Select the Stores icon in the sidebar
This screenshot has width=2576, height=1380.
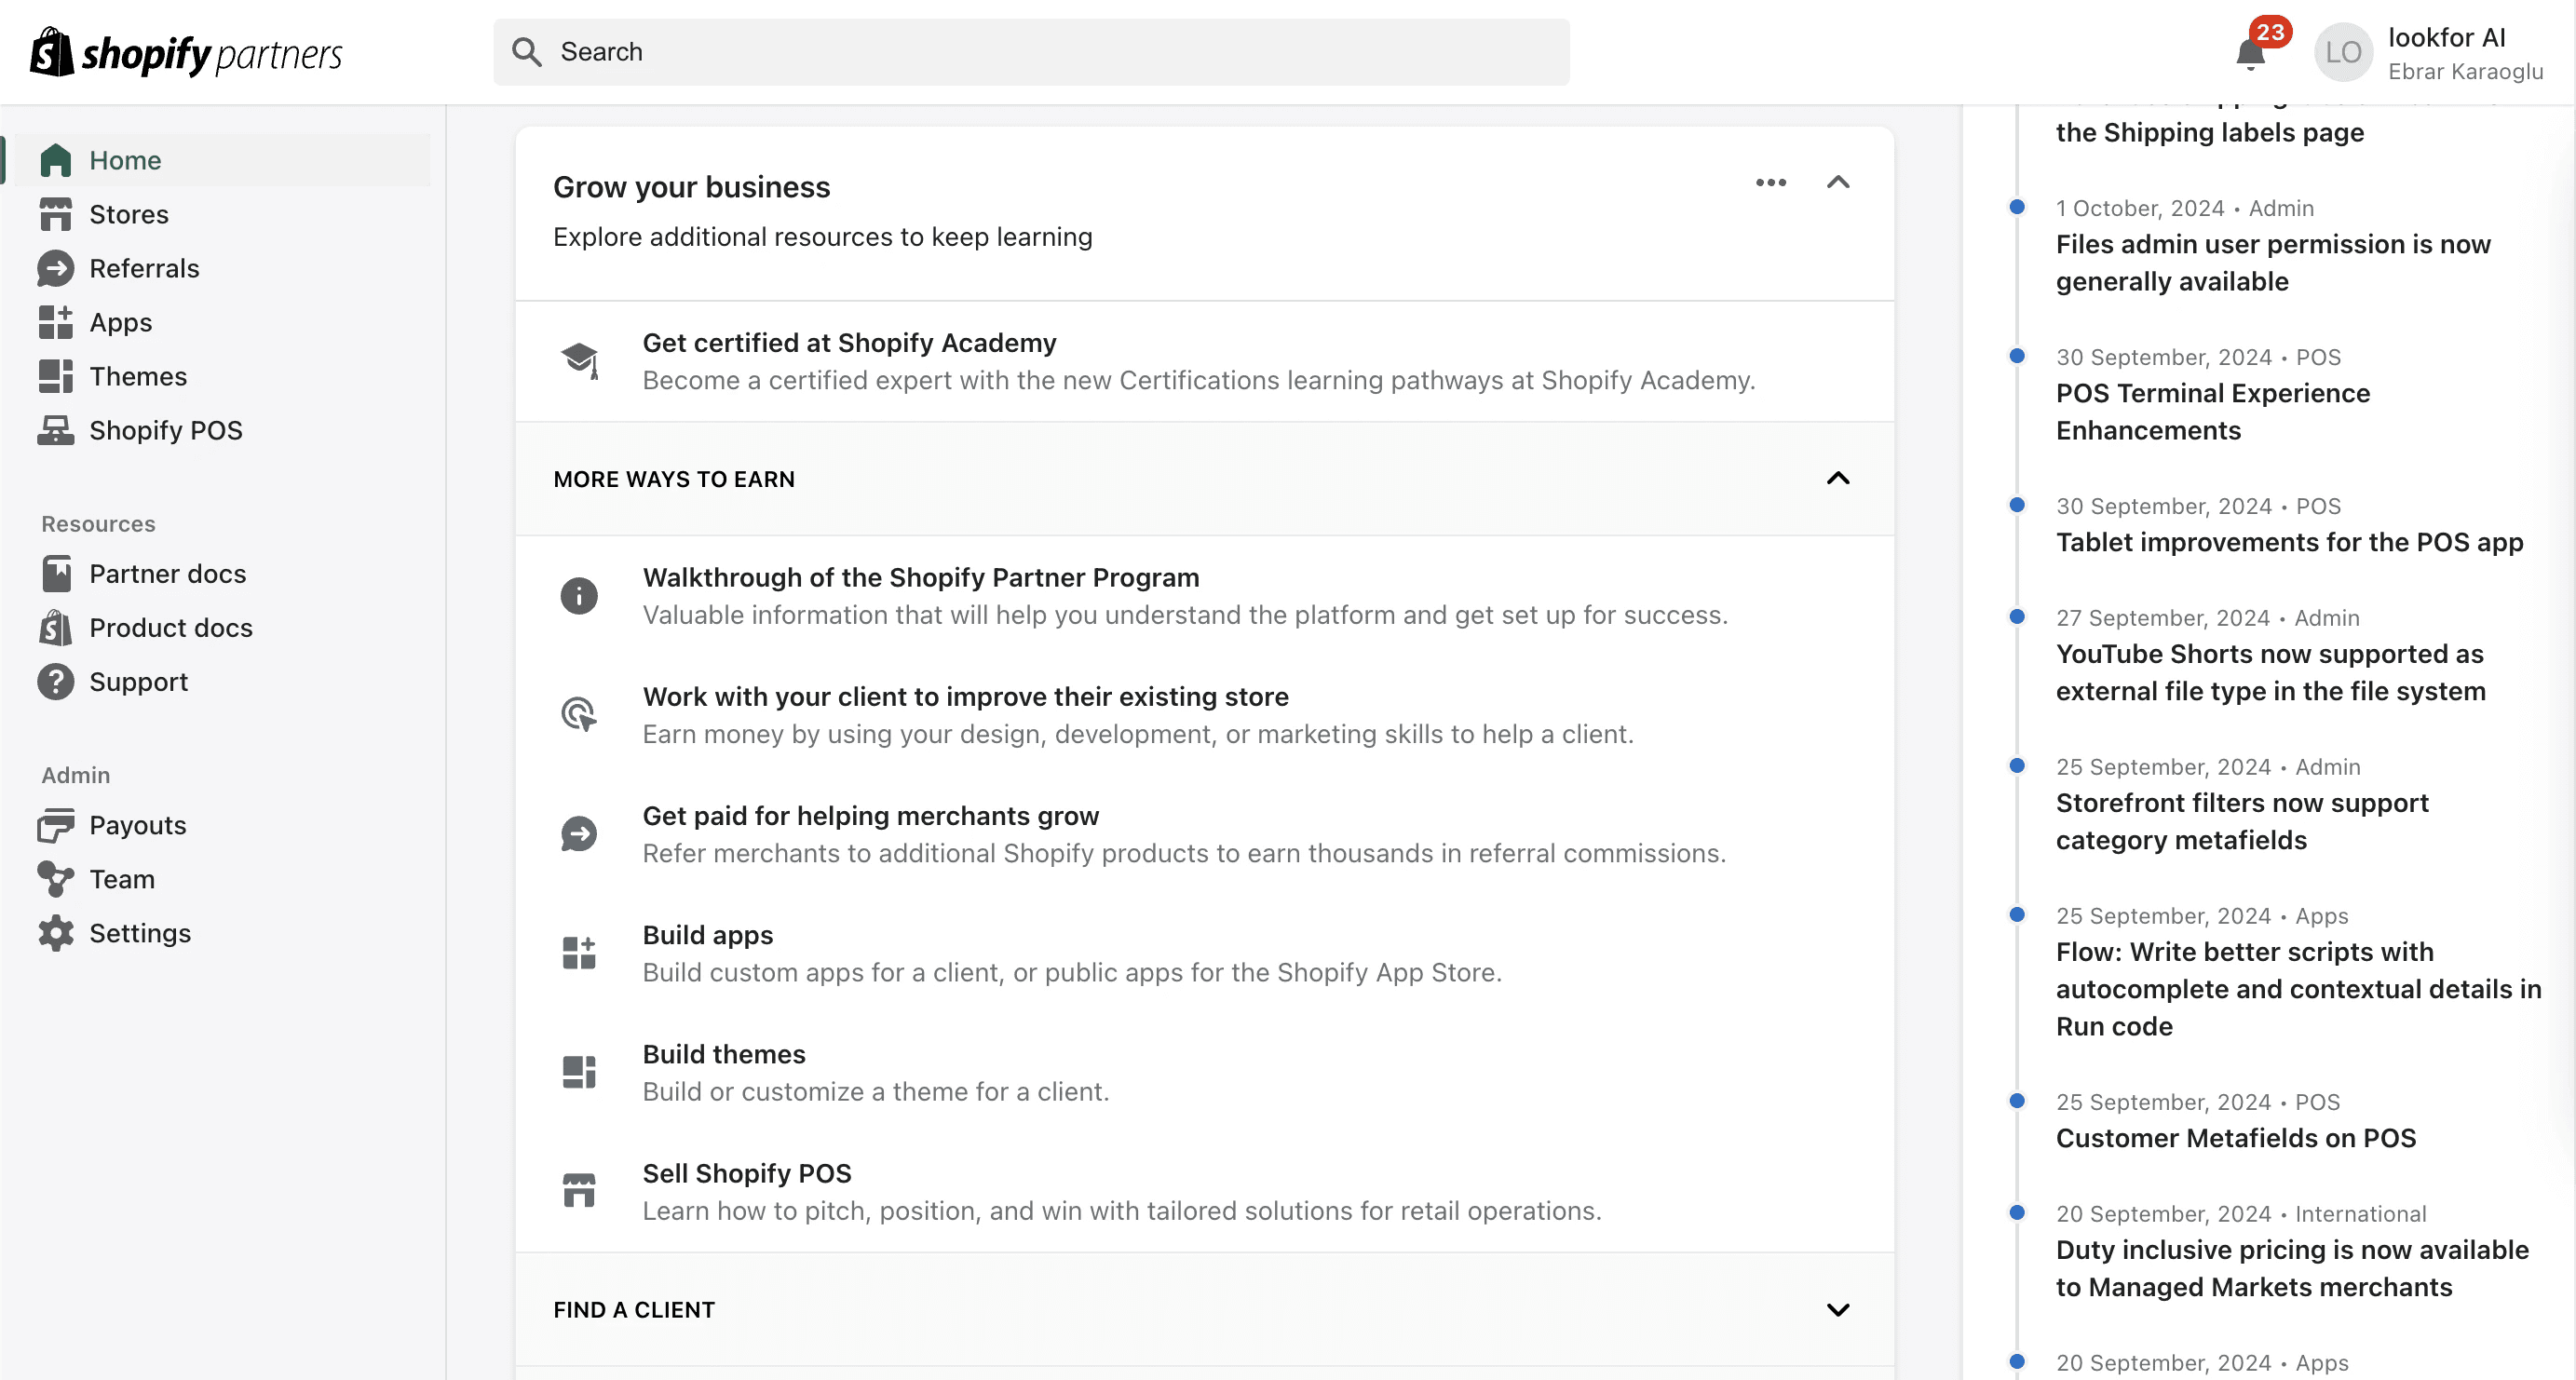(56, 214)
